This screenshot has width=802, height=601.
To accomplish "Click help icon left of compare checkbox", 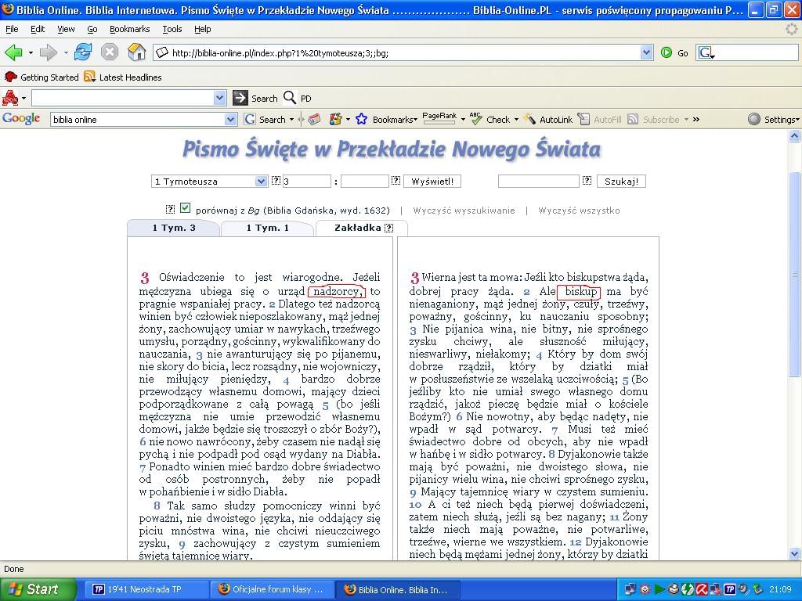I will pyautogui.click(x=170, y=209).
